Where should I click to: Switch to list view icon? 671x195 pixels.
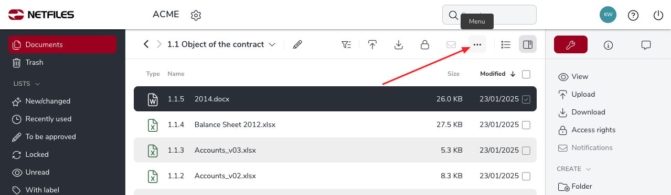tap(506, 44)
